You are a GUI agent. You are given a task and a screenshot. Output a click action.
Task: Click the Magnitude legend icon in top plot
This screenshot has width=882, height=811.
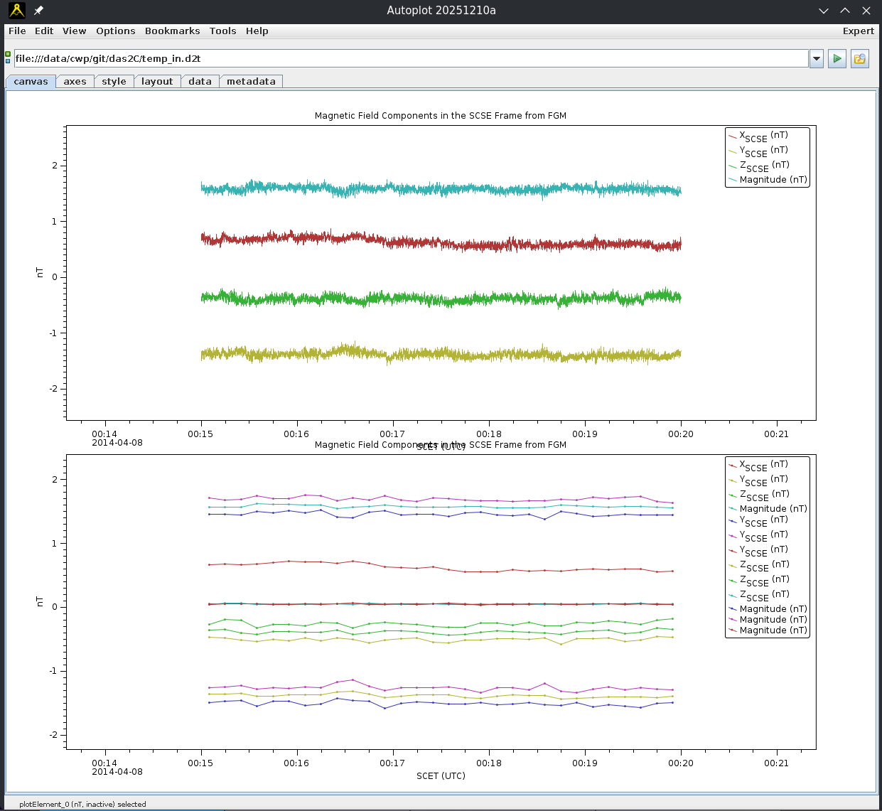click(x=733, y=180)
